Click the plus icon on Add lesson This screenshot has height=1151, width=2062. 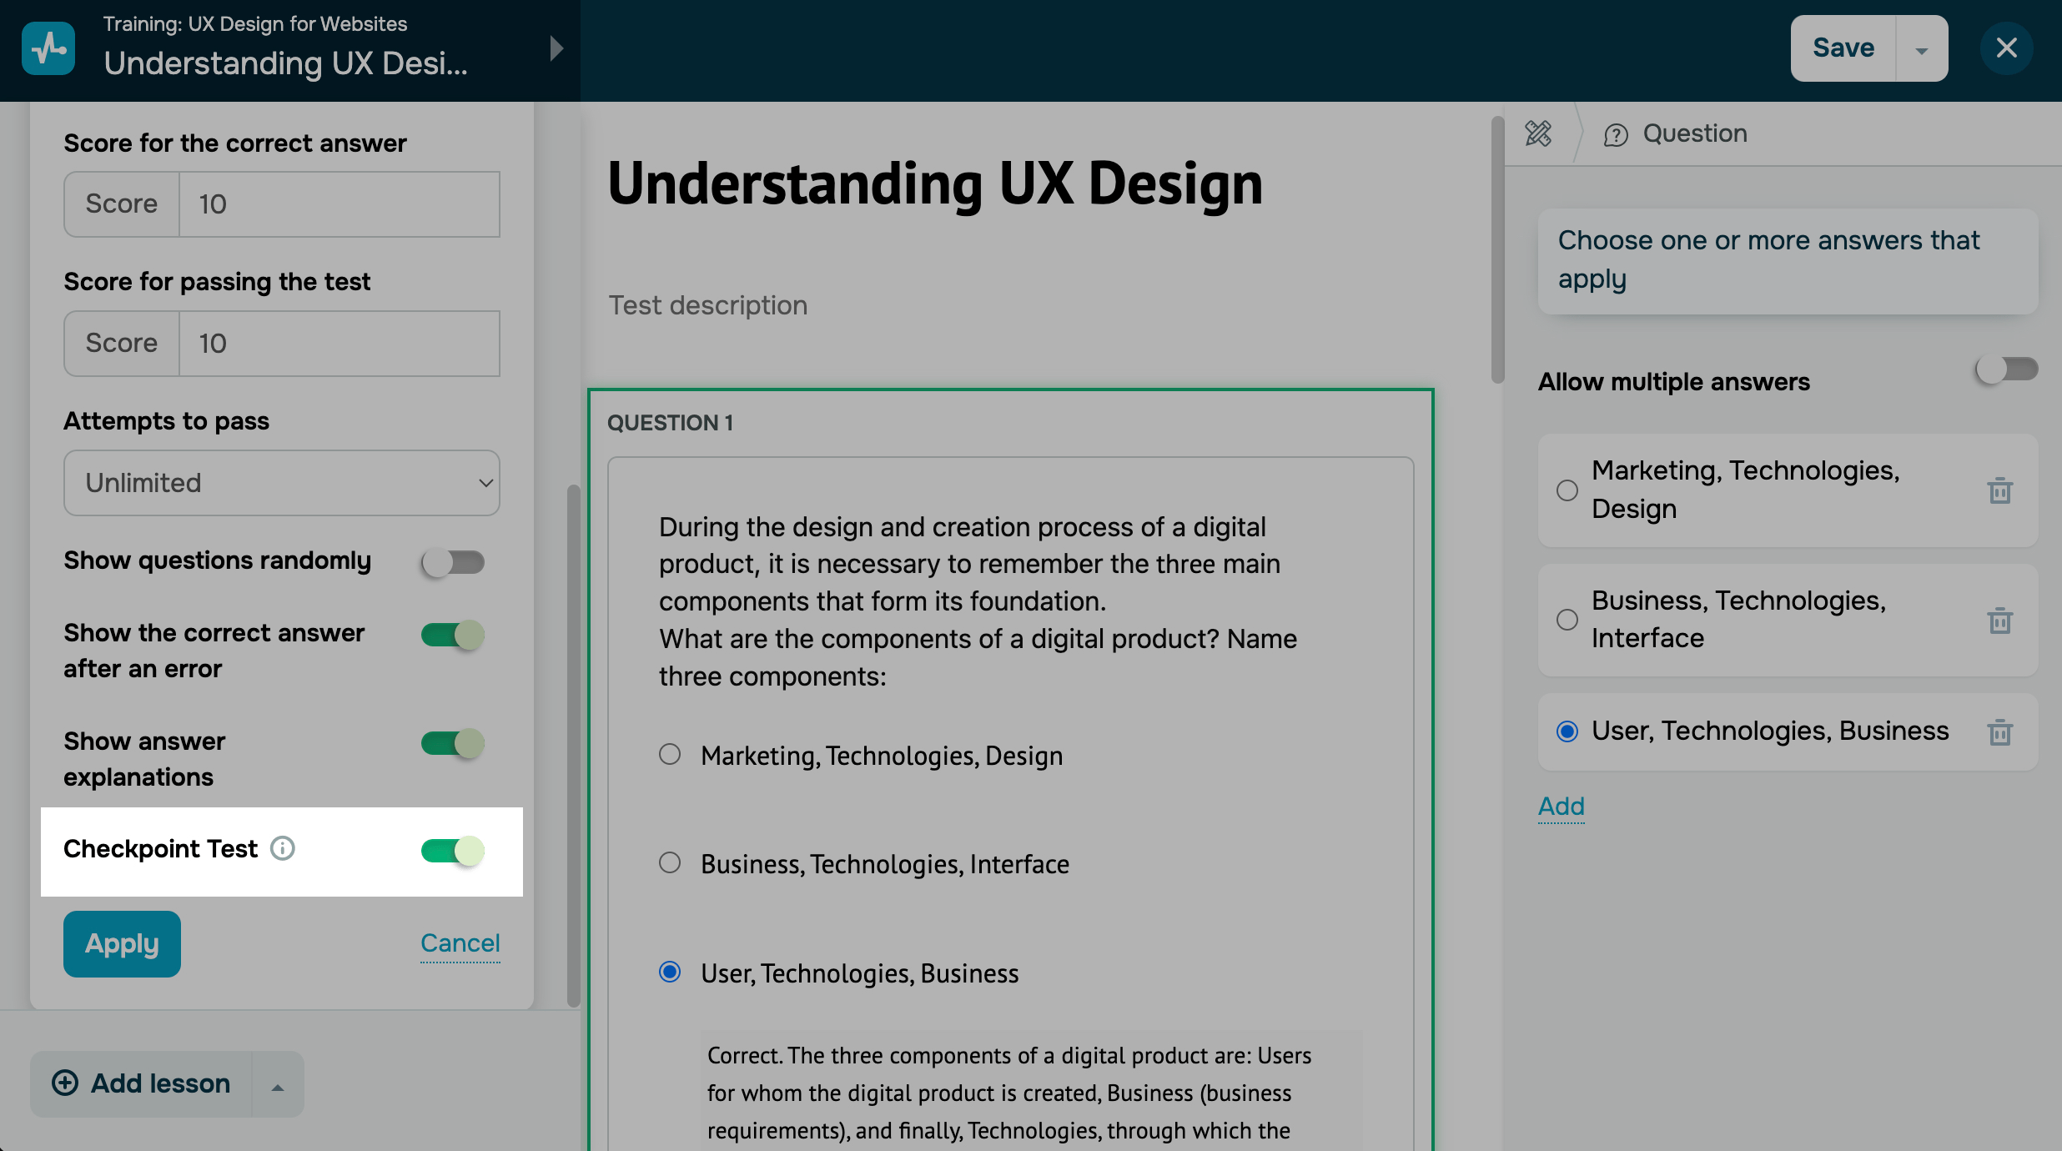tap(65, 1083)
